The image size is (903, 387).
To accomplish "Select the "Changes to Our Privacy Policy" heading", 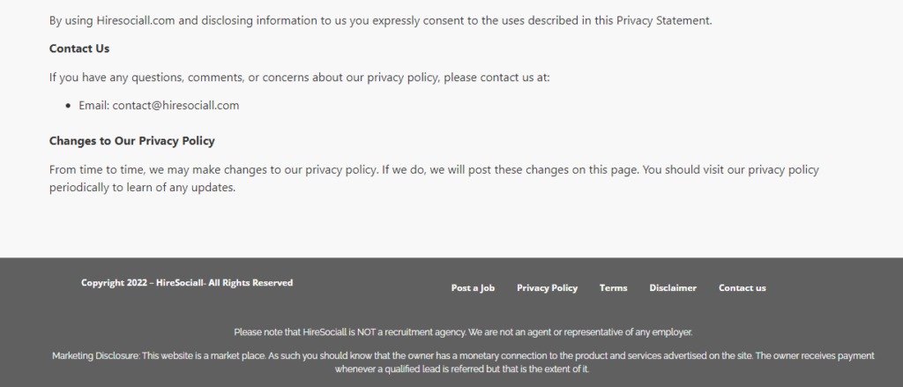I will click(x=131, y=141).
